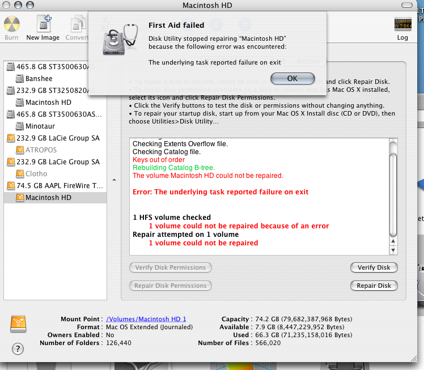Viewport: 424px width, 370px height.
Task: Select the Clotho volume icon
Action: click(19, 173)
